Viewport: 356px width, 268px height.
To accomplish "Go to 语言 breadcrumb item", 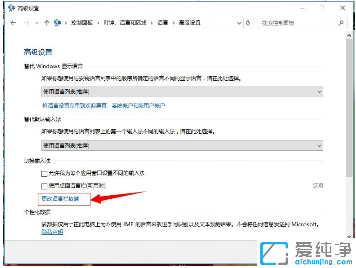I will pyautogui.click(x=163, y=23).
